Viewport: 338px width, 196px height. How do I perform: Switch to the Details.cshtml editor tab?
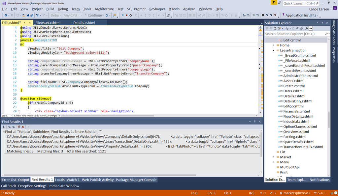click(84, 23)
